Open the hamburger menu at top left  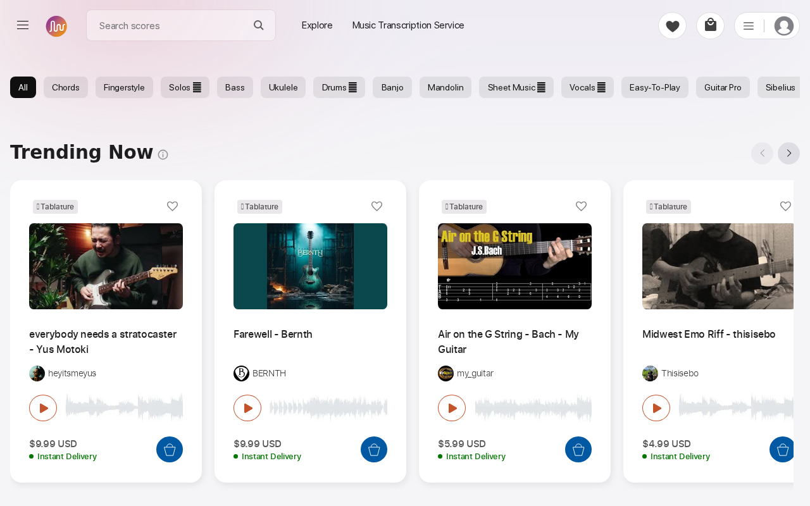coord(23,25)
